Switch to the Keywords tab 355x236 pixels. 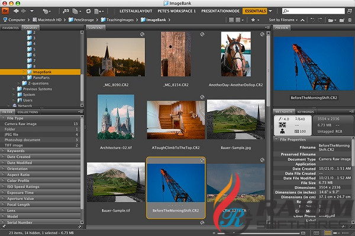(305, 111)
